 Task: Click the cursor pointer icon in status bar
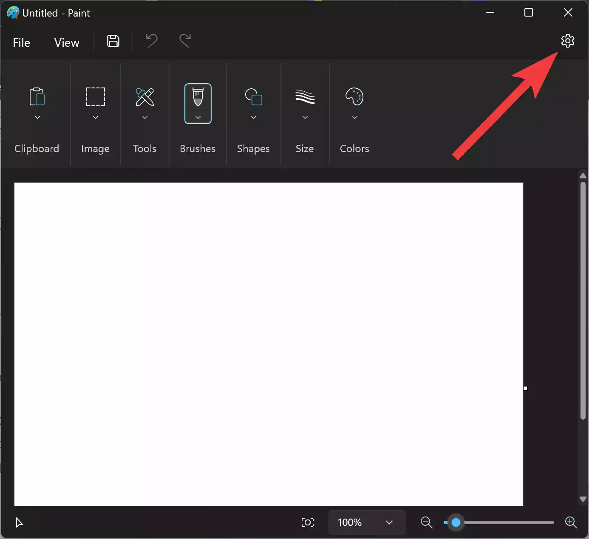[x=19, y=522]
